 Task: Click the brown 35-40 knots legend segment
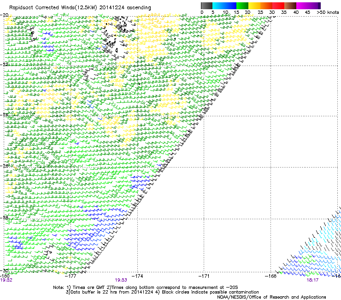290,6
